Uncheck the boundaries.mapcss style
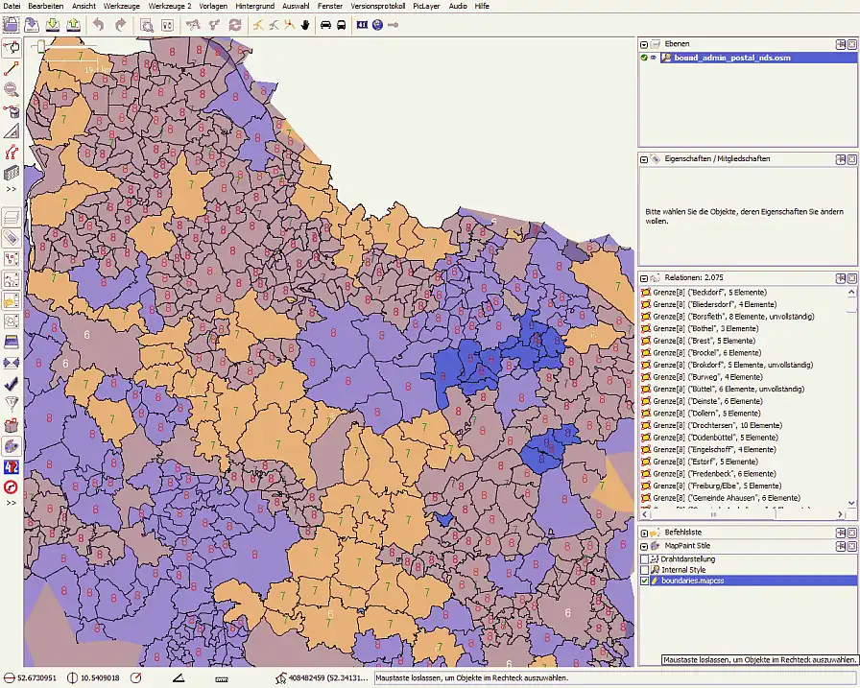This screenshot has height=688, width=860. pyautogui.click(x=645, y=581)
